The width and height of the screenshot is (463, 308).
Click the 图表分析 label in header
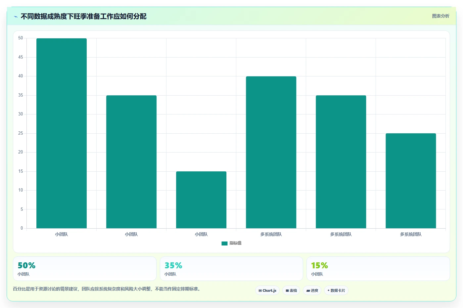440,16
